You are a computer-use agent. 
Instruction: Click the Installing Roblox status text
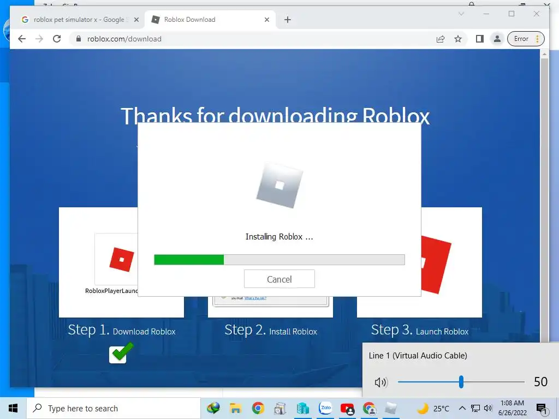click(x=279, y=237)
